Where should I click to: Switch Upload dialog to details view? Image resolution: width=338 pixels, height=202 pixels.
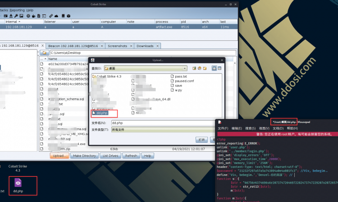219,68
